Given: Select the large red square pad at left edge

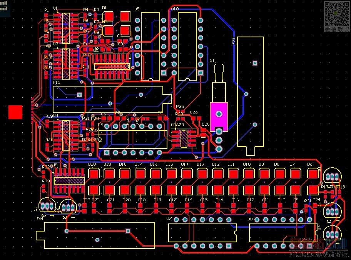Looking at the screenshot, I should point(15,112).
